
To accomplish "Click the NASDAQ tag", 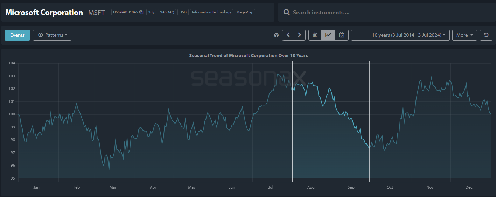I will coord(167,12).
